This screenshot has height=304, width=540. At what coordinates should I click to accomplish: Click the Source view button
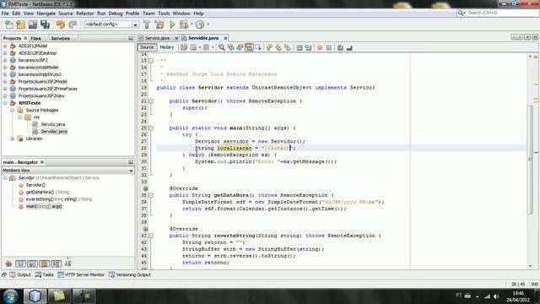(147, 47)
